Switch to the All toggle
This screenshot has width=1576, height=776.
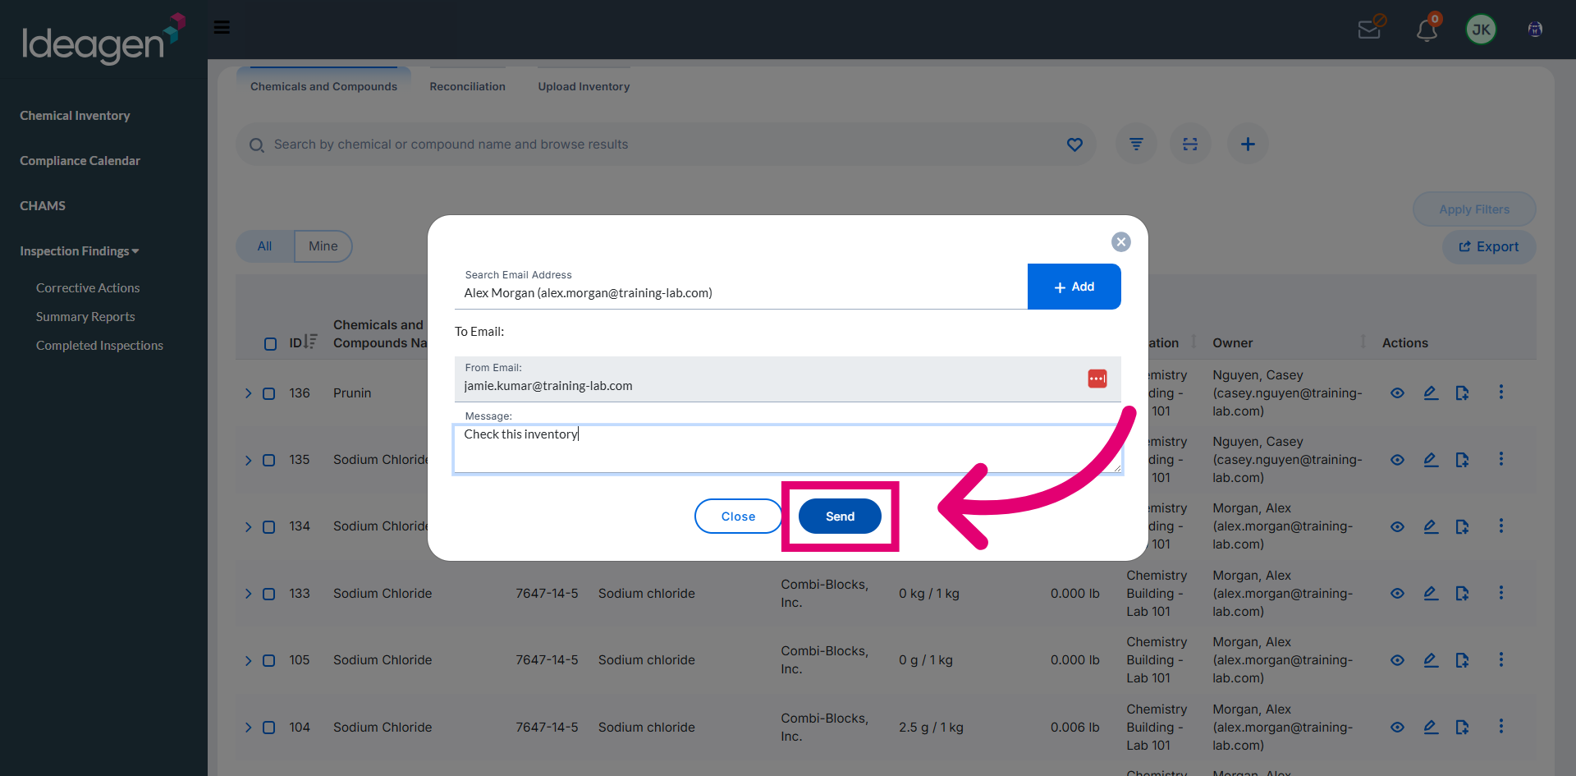264,246
